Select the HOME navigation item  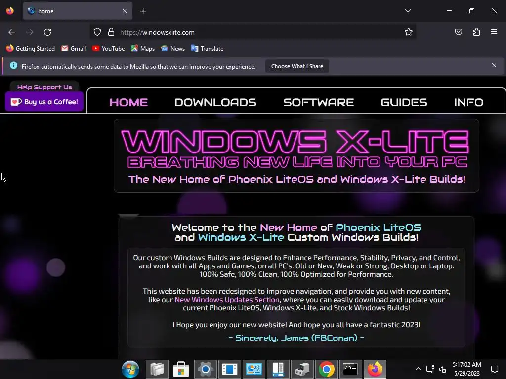click(128, 102)
